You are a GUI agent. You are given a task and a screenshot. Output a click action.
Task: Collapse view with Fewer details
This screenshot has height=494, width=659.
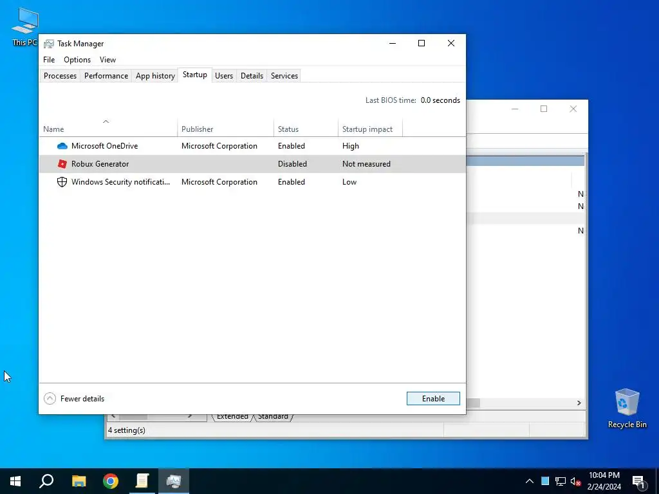74,398
